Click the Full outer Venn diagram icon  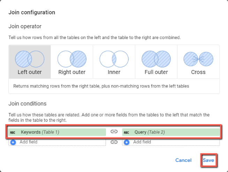(x=156, y=59)
